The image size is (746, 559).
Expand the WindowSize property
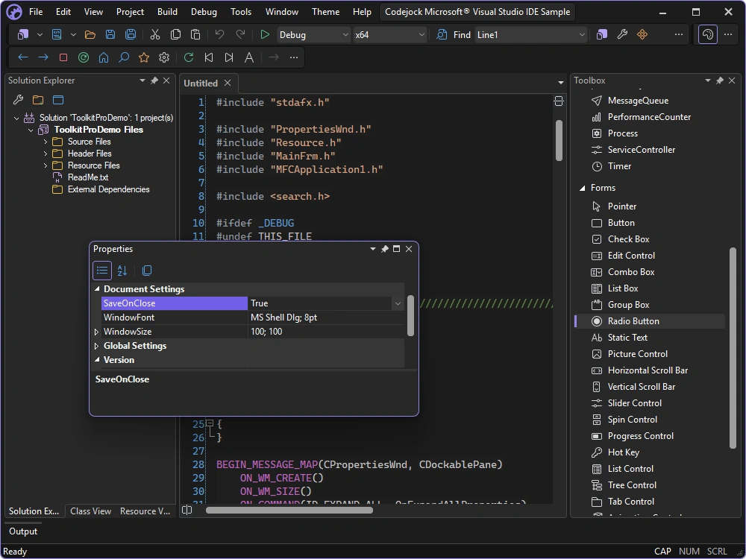[96, 332]
